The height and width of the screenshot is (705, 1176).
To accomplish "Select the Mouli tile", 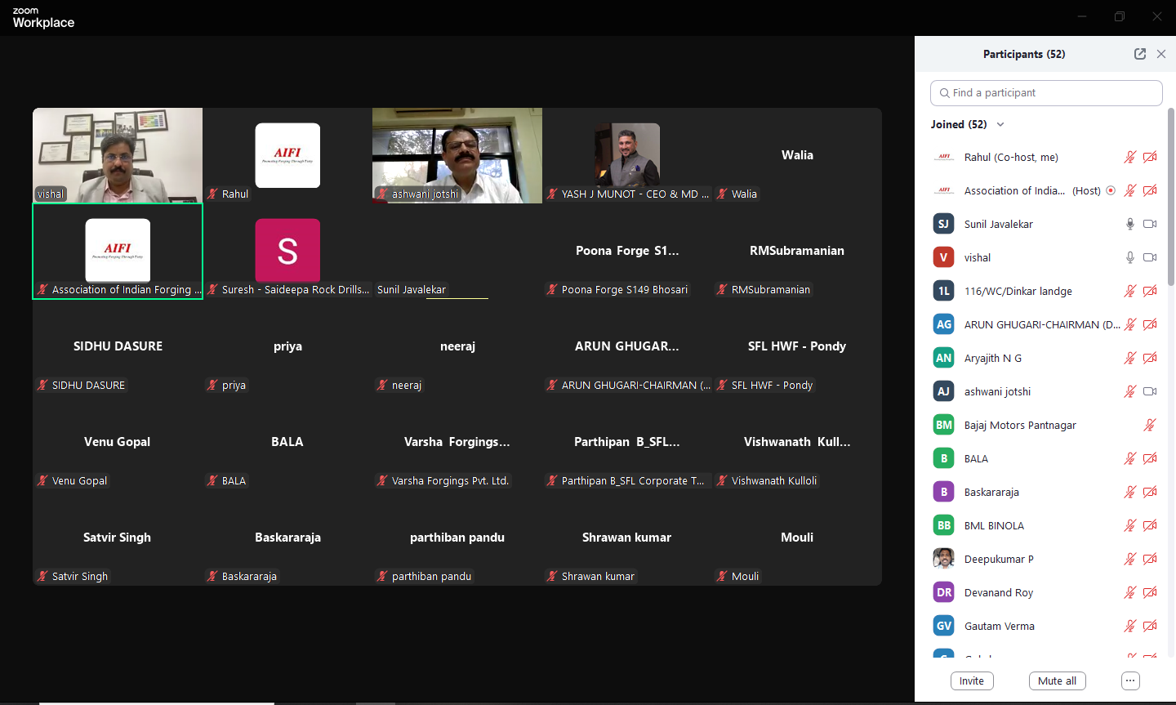I will pyautogui.click(x=797, y=538).
